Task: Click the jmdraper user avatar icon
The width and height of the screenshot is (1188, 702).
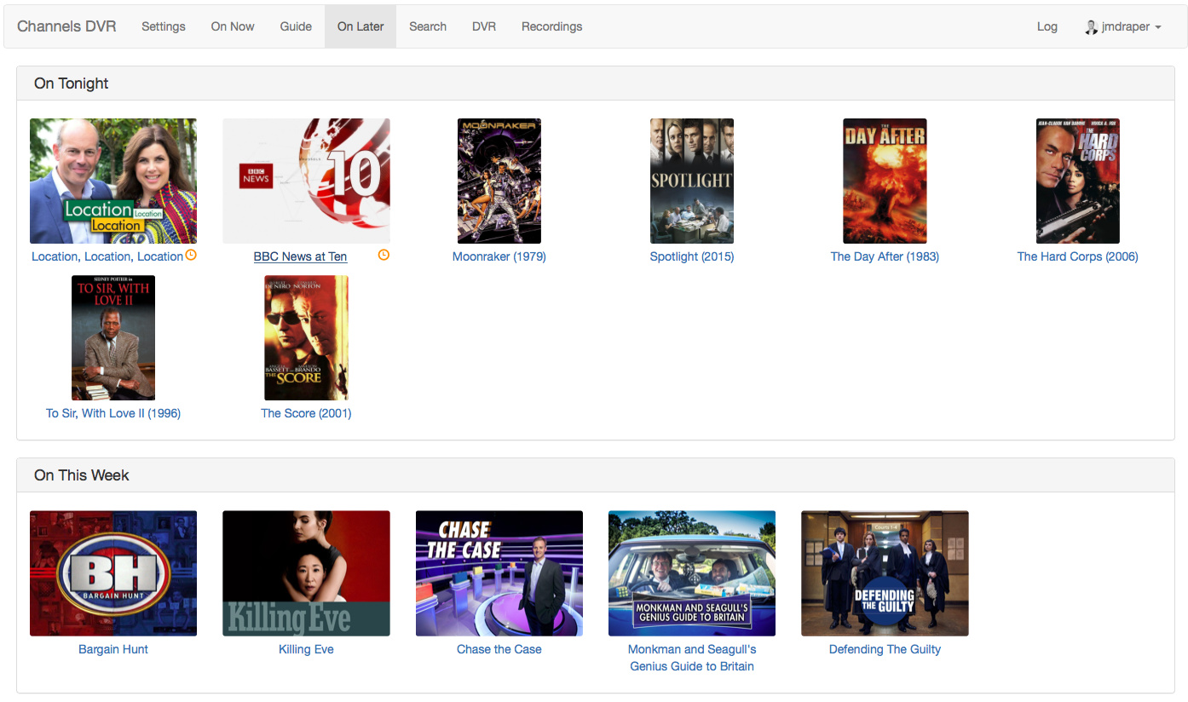Action: 1091,27
